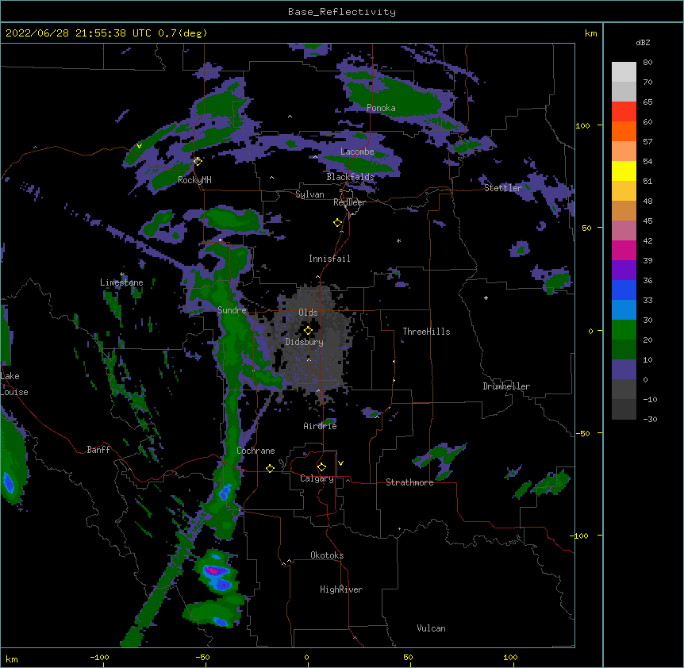
Task: Click the yellow diamond marker above the Calgary label
Action: coord(321,467)
